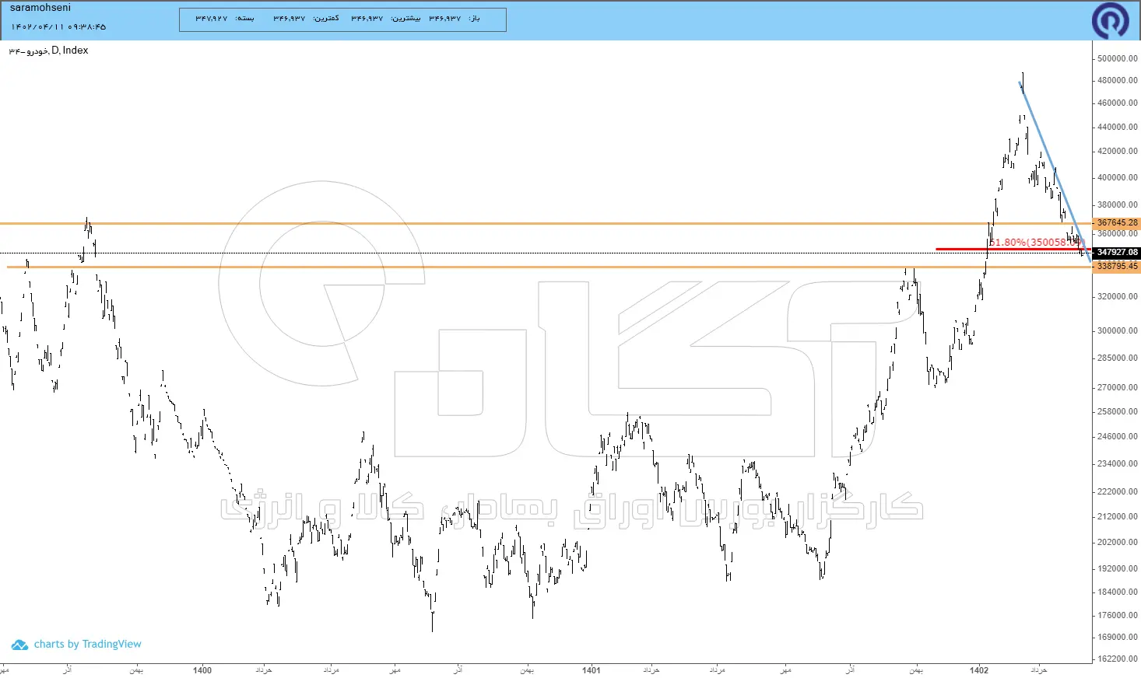Click the 222000.00 price axis label
Viewport: 1141px width, 678px height.
tap(1118, 491)
